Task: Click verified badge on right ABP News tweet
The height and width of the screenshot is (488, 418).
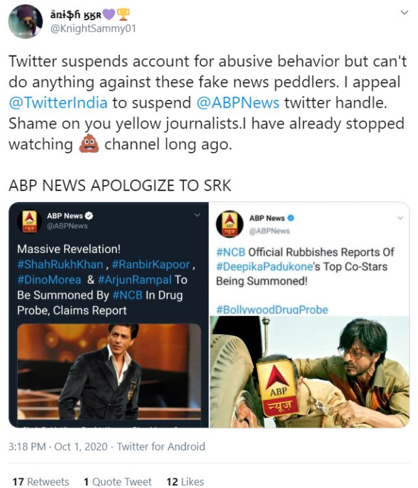Action: (x=291, y=218)
